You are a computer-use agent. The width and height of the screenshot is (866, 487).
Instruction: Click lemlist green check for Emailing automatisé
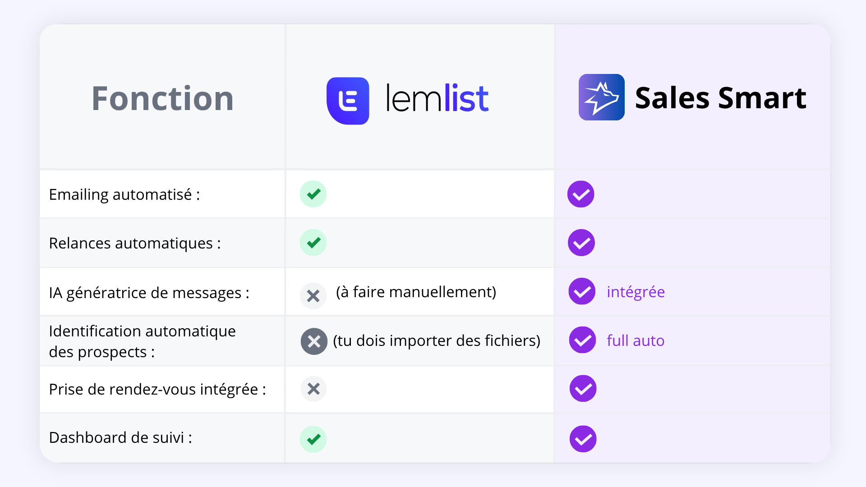coord(313,194)
